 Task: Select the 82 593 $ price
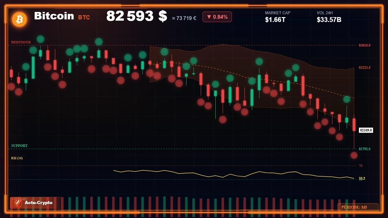point(136,16)
